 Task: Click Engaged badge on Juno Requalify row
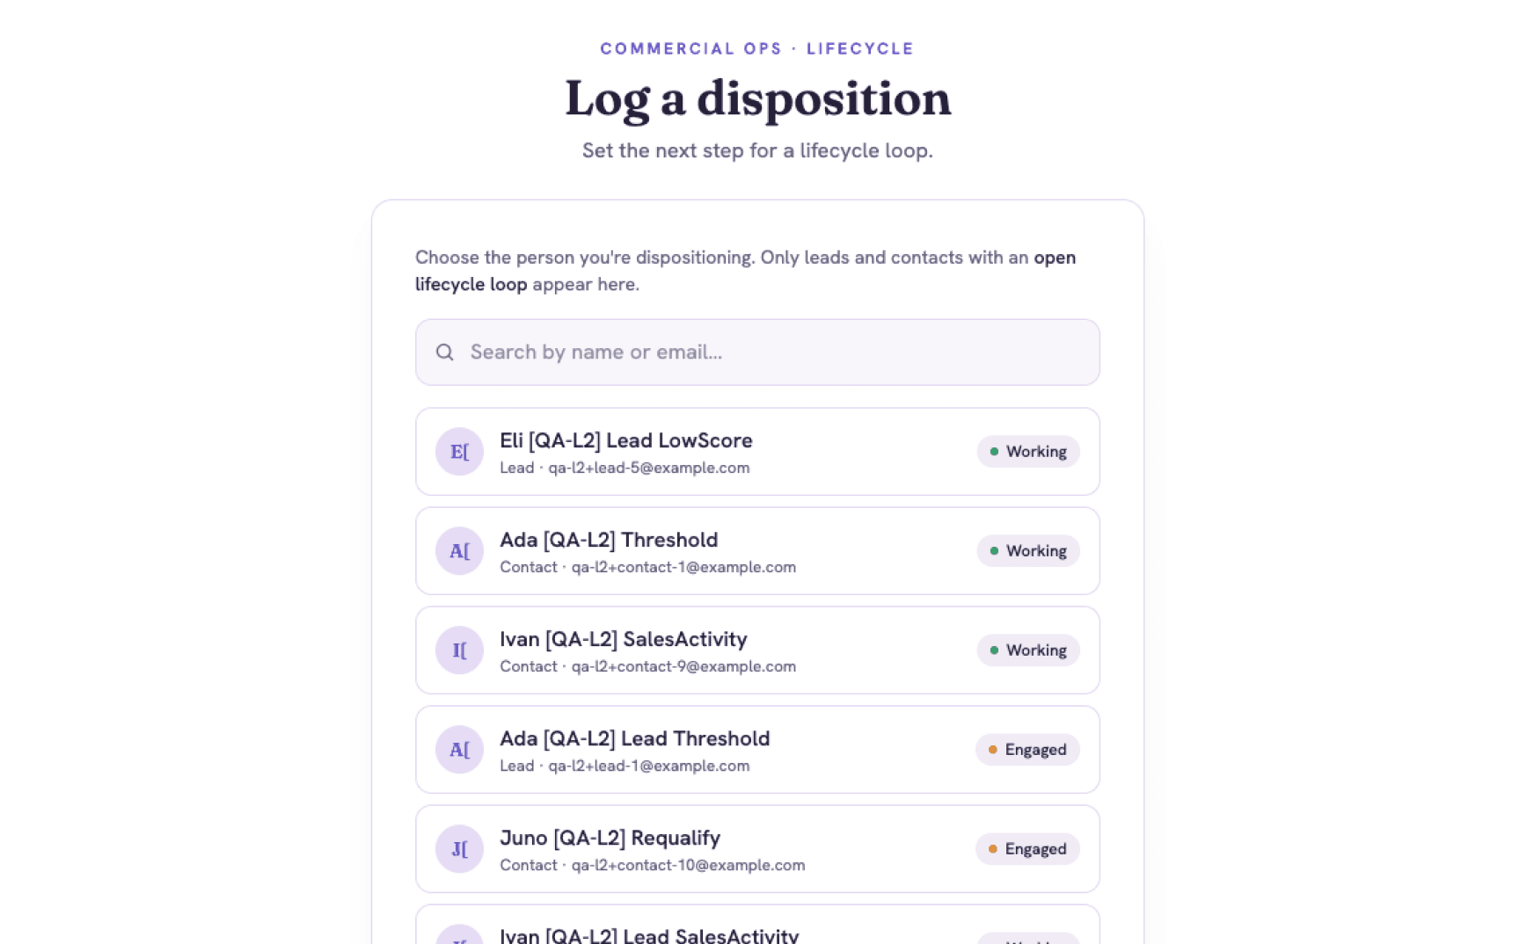(x=1027, y=849)
